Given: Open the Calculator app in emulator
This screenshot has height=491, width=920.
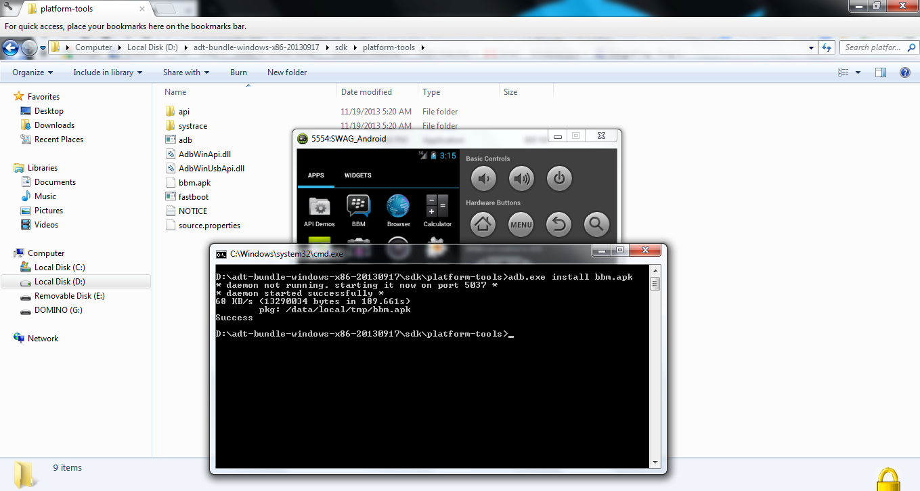Looking at the screenshot, I should (437, 211).
